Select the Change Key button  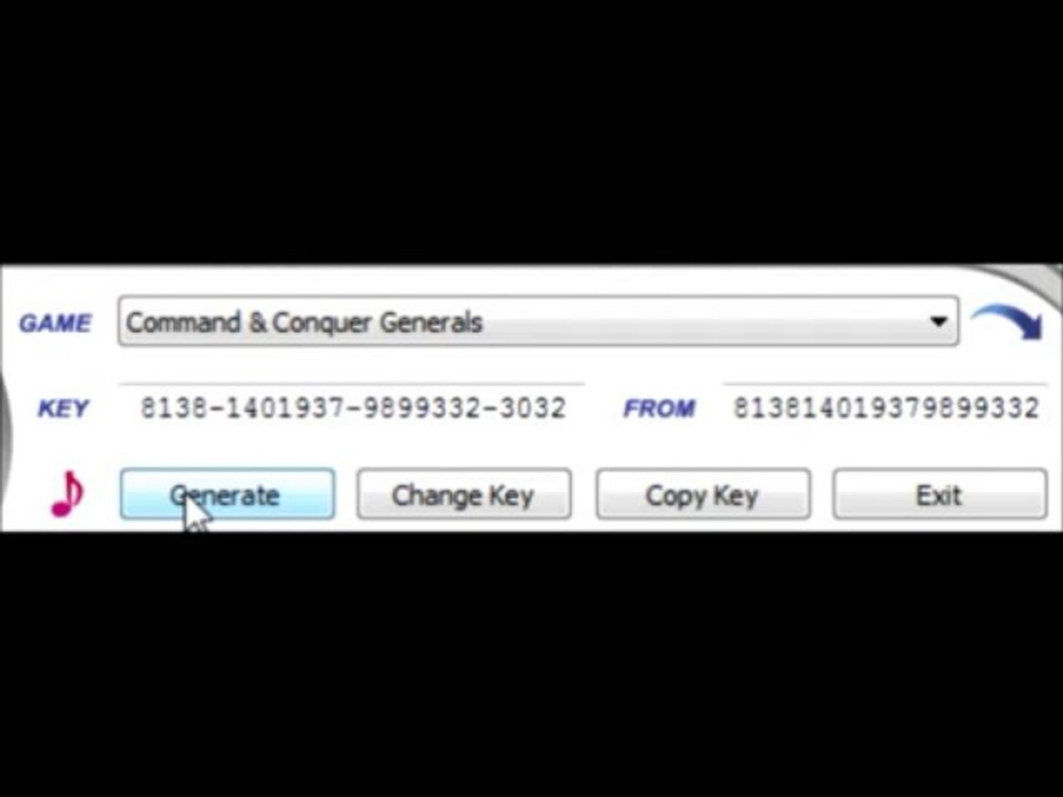464,494
